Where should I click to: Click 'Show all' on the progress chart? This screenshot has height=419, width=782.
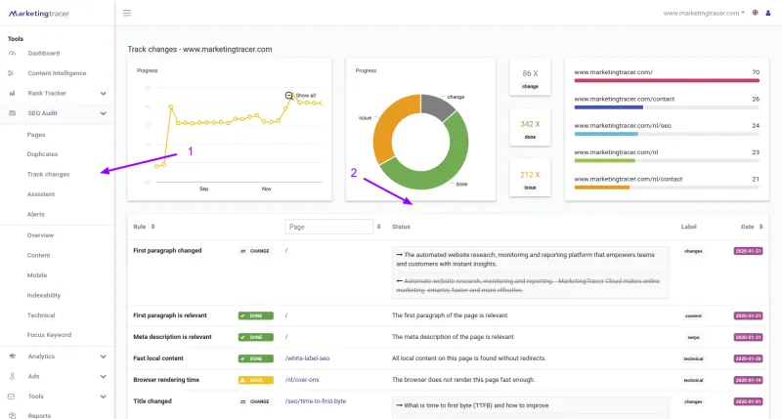click(306, 95)
